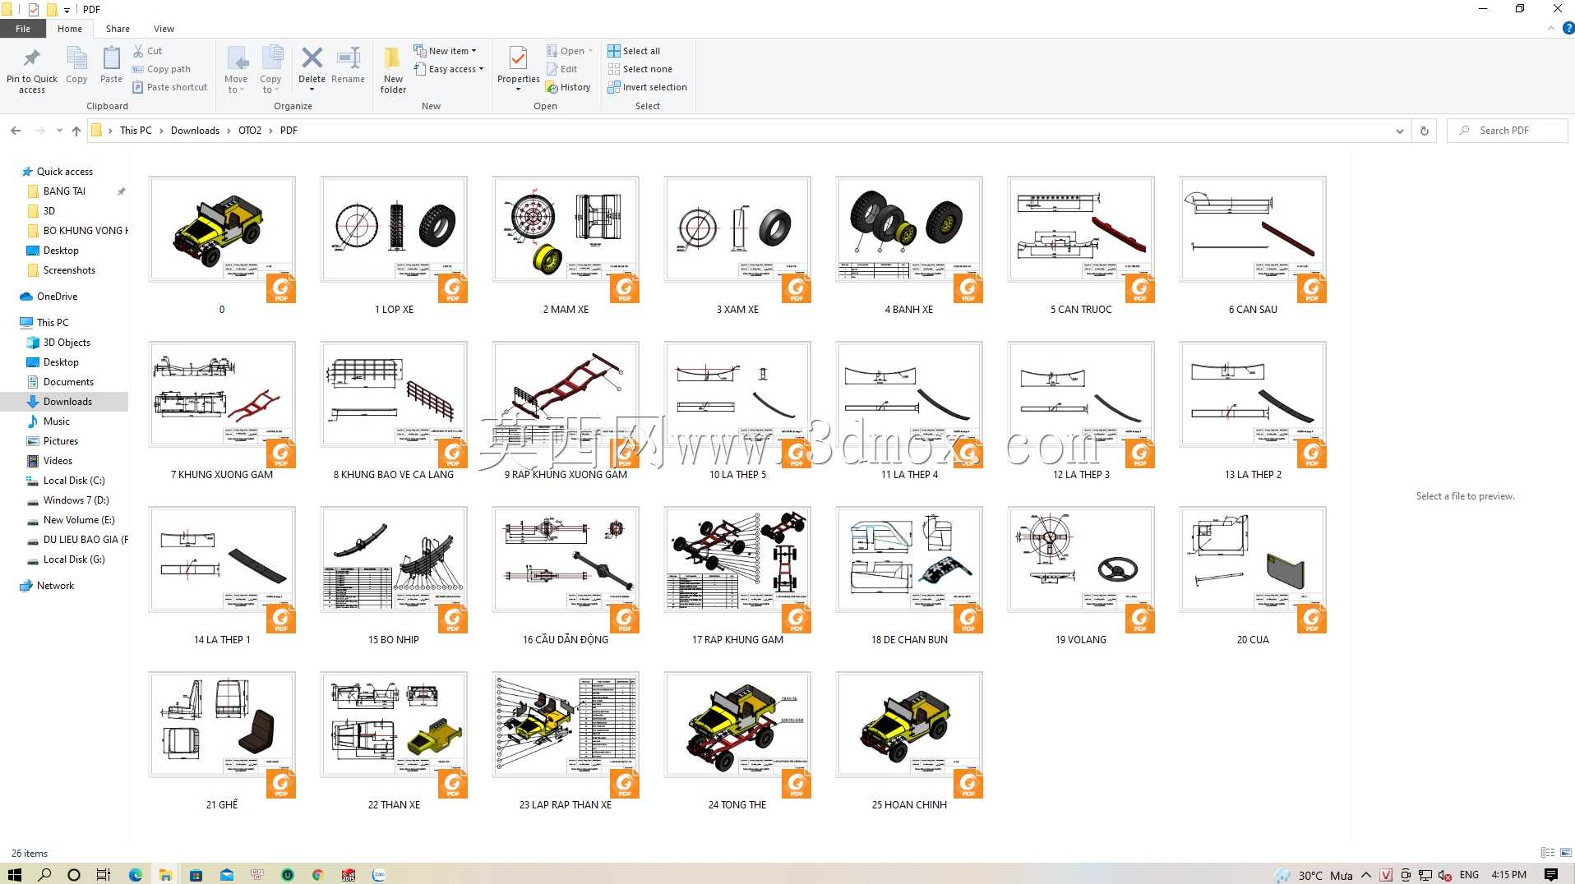Open BANG TAI folder in sidebar
Viewport: 1575px width, 884px height.
pos(64,191)
